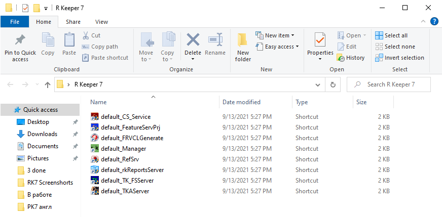This screenshot has width=442, height=217.
Task: Click the default_TK_FSServer shortcut icon
Action: [94, 181]
